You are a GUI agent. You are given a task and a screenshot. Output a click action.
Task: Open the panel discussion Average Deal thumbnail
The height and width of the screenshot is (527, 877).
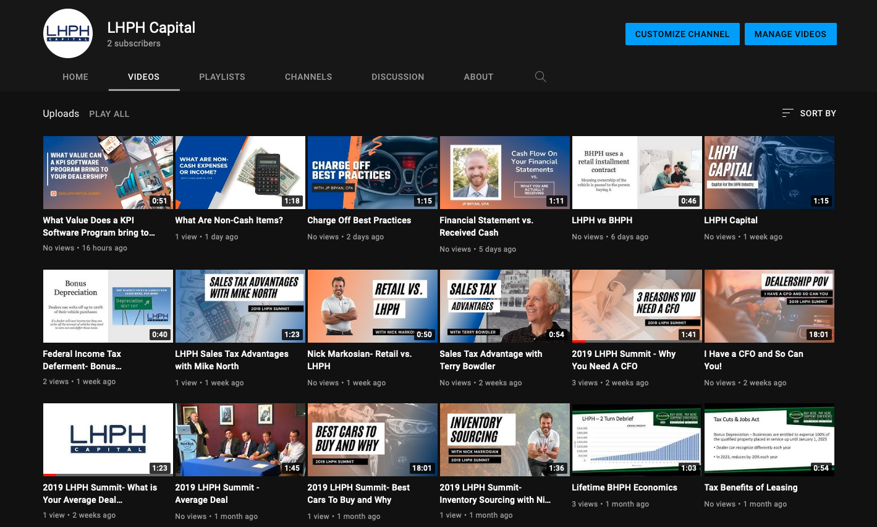pyautogui.click(x=240, y=440)
